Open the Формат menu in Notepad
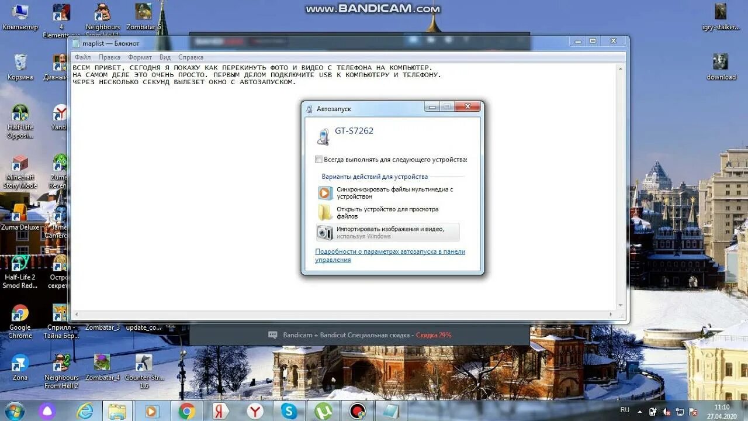 pos(140,57)
